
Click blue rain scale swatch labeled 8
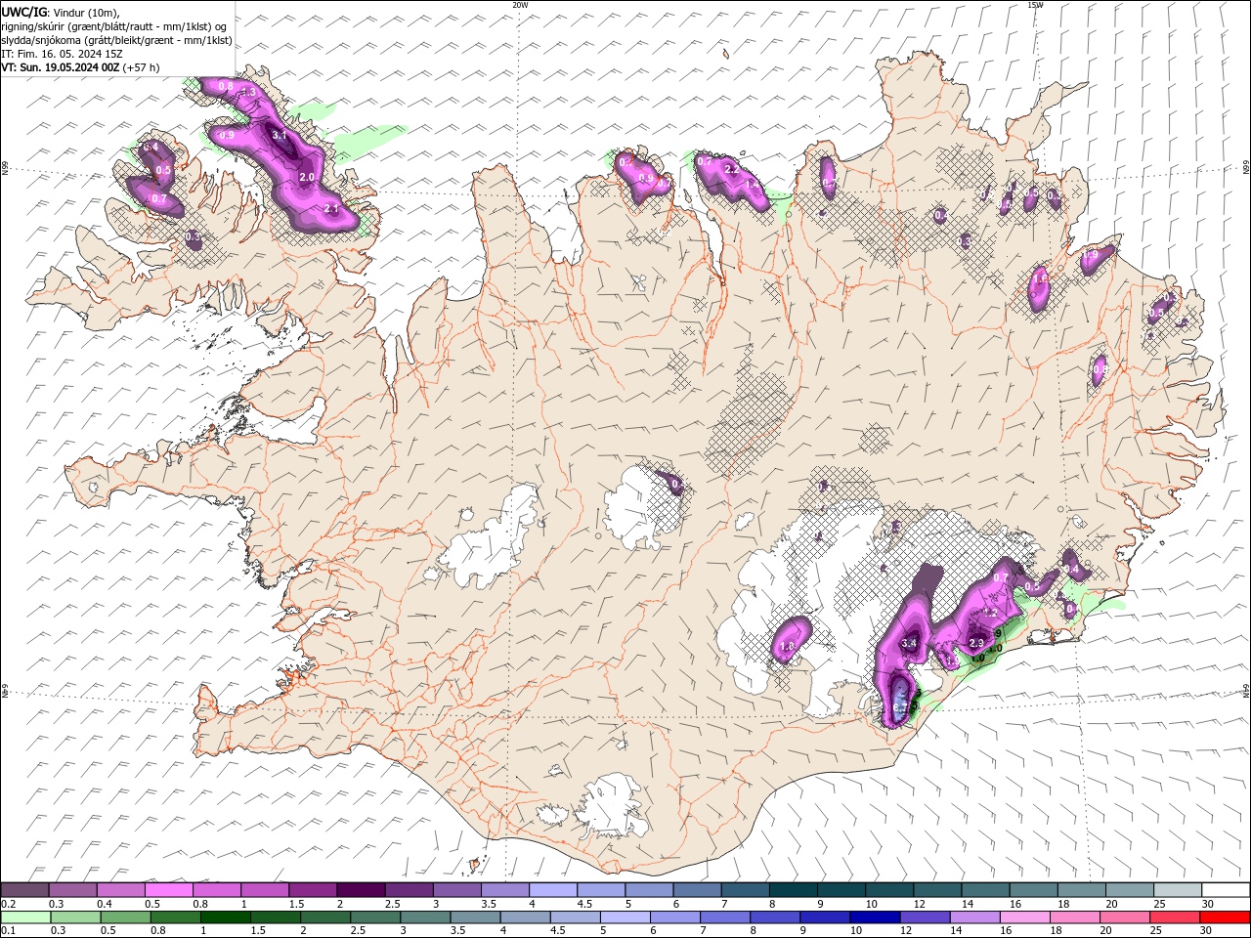(775, 917)
